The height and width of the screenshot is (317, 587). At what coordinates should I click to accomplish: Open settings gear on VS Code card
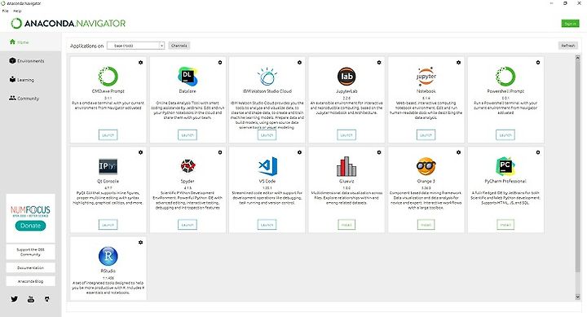tap(299, 152)
